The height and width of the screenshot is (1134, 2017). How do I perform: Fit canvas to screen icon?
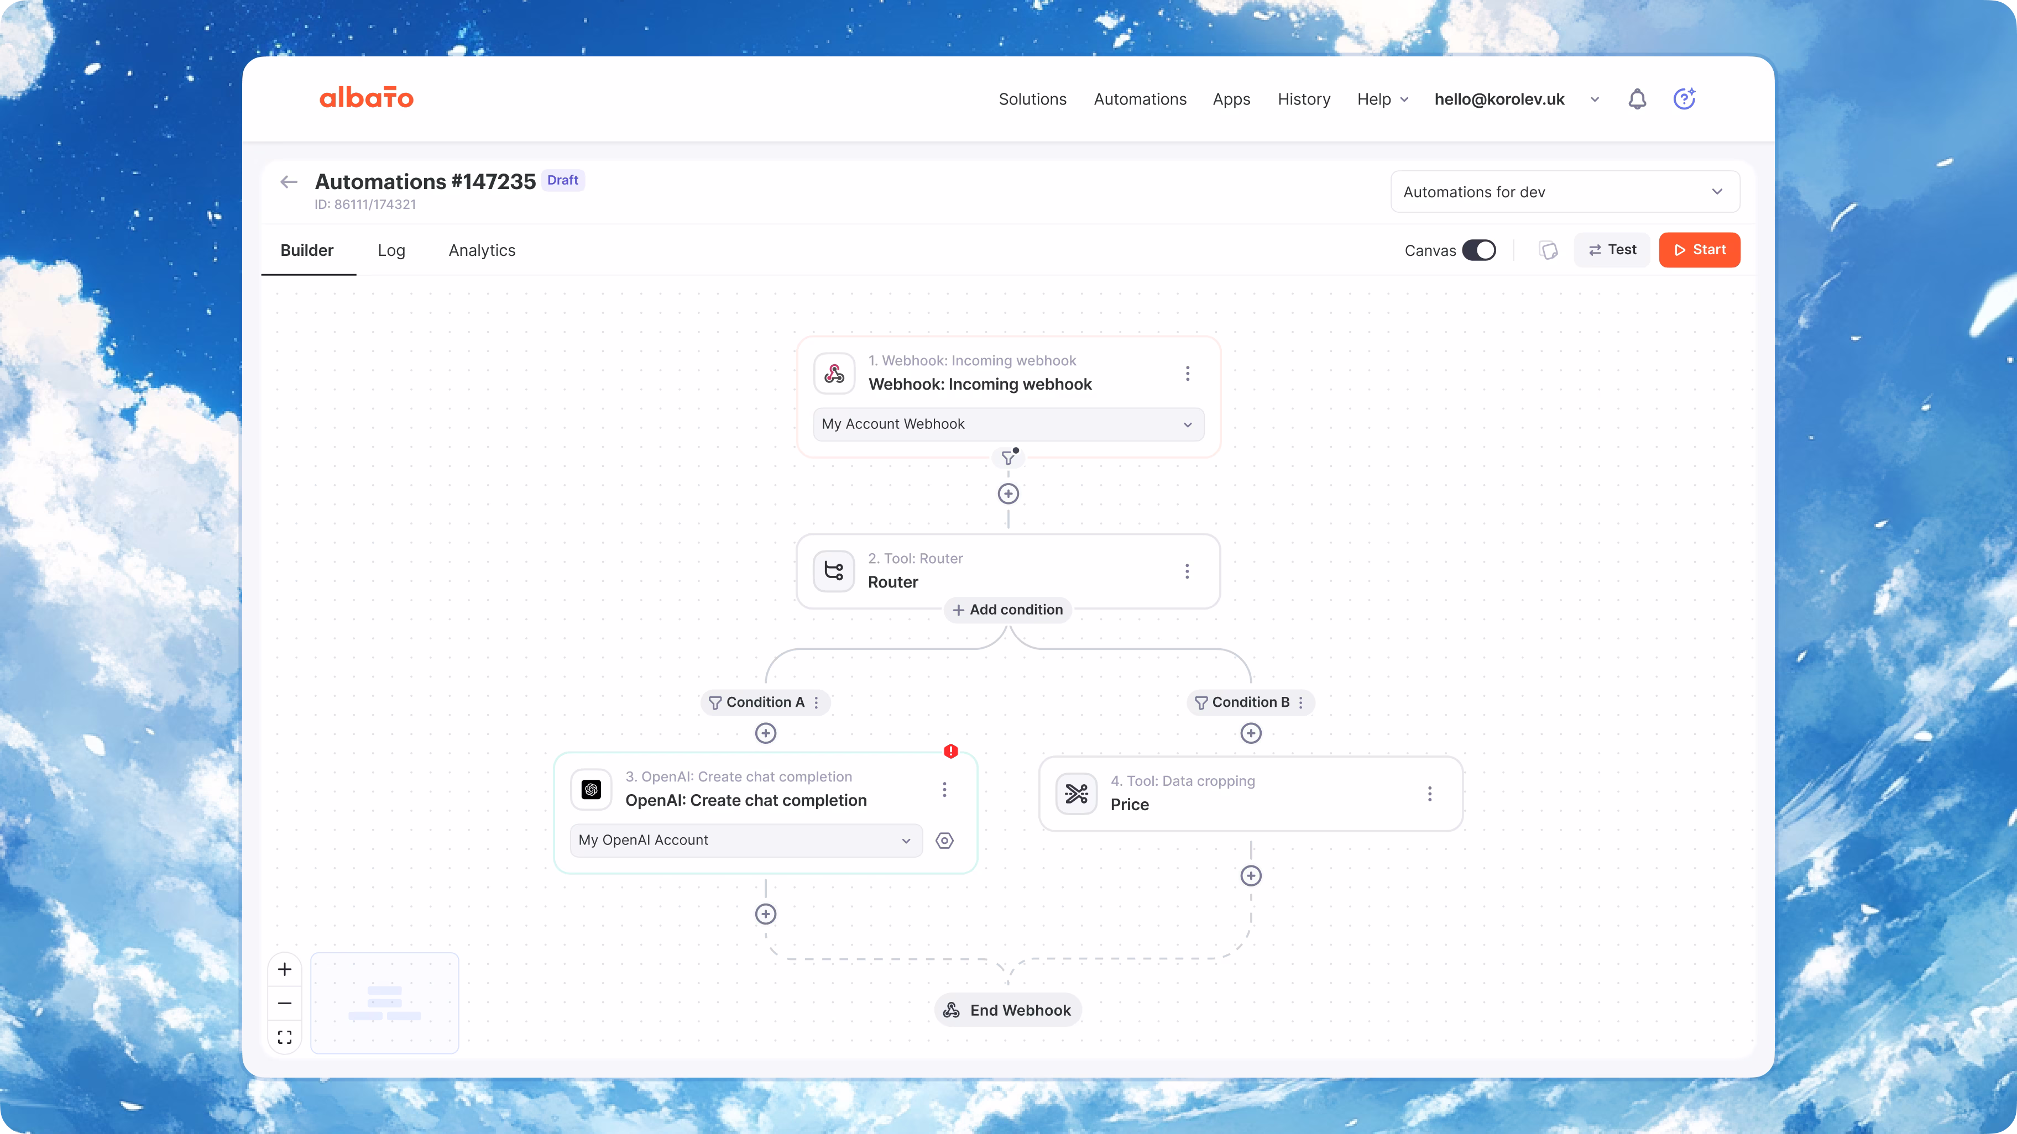point(285,1037)
